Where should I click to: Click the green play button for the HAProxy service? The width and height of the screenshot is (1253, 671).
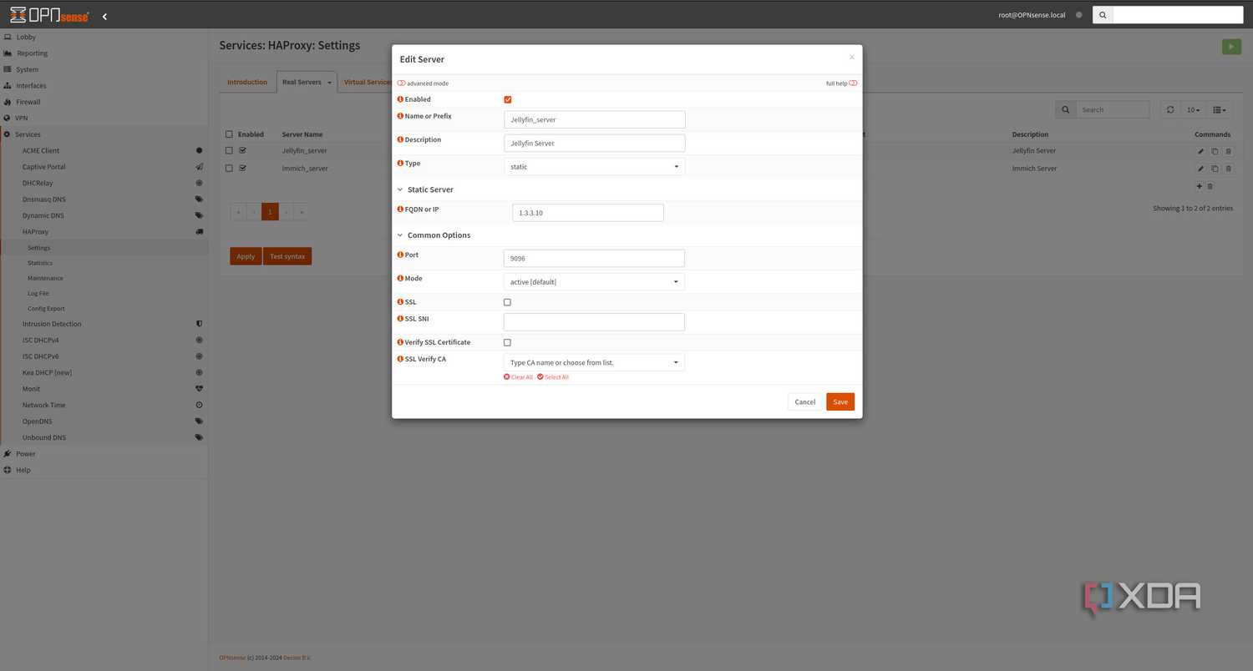tap(1231, 47)
